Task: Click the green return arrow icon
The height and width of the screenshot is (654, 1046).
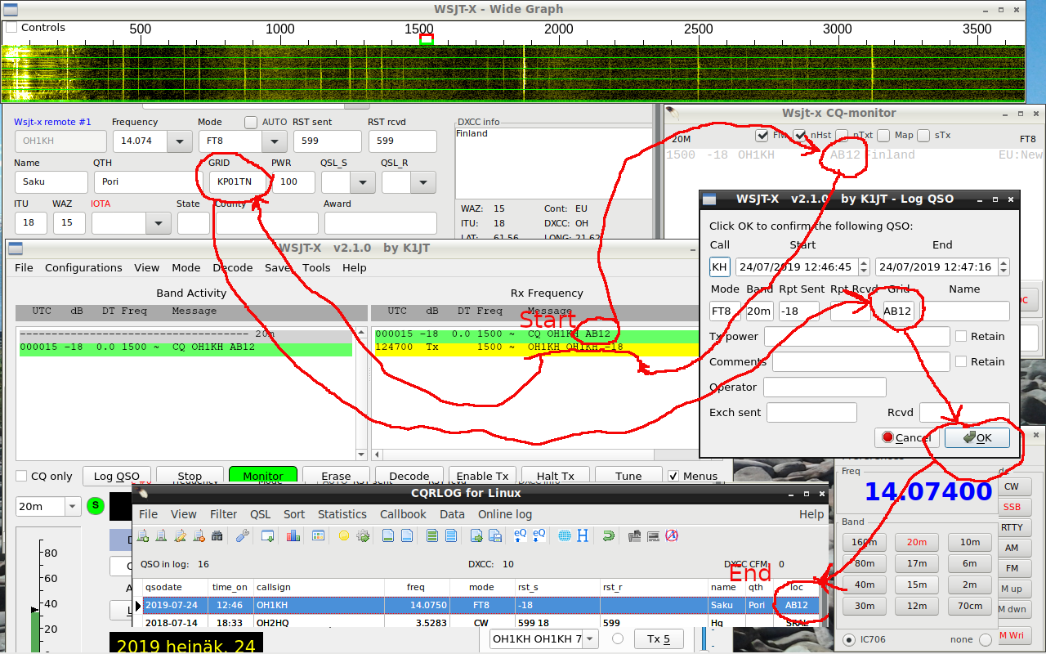Action: [x=608, y=535]
